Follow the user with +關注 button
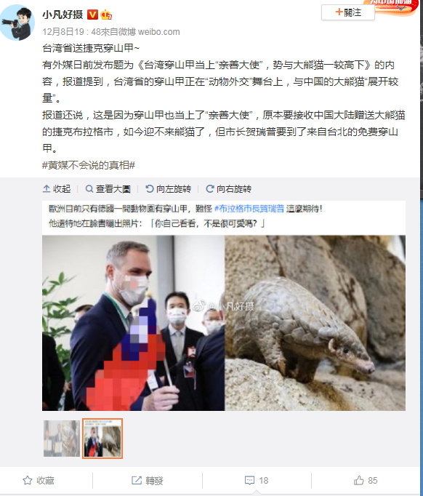Image resolution: width=423 pixels, height=496 pixels. point(347,12)
